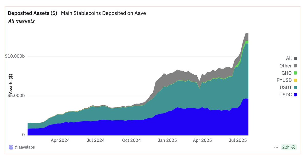Toggle the GHO series legend label
Screen dimensions: 307x160
click(287, 73)
